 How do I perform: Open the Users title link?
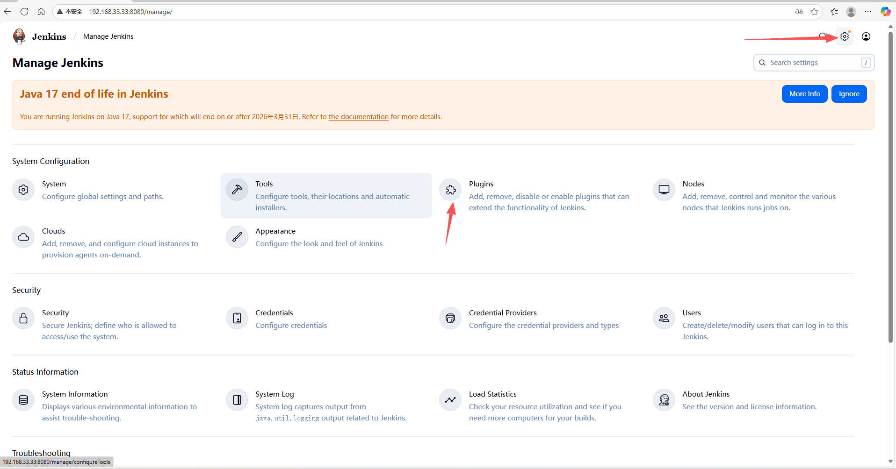tap(691, 313)
